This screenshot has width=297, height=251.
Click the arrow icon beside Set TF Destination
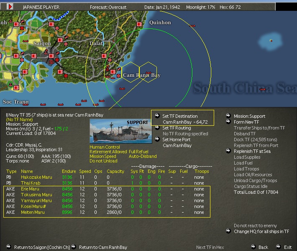(x=157, y=116)
